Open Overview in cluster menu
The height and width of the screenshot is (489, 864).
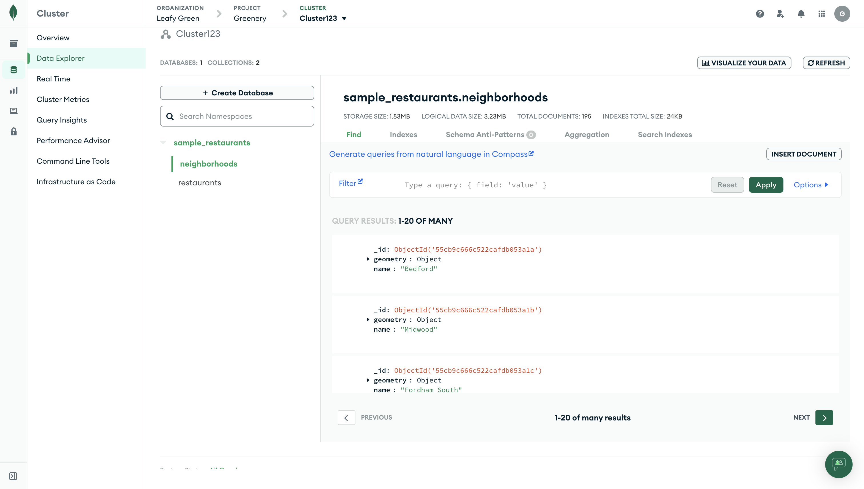tap(87, 38)
